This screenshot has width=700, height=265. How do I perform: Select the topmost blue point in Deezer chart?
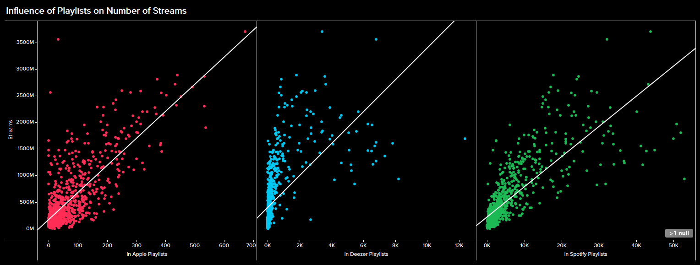click(x=322, y=32)
